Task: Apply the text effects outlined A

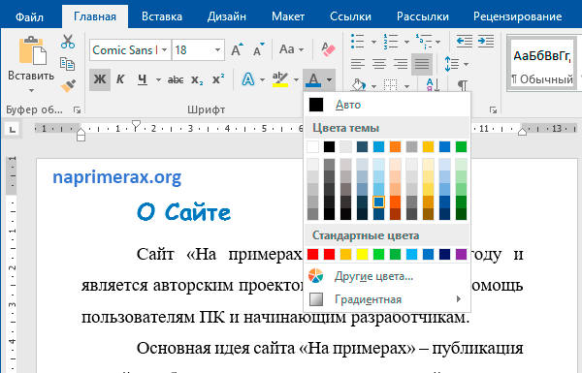Action: click(248, 79)
